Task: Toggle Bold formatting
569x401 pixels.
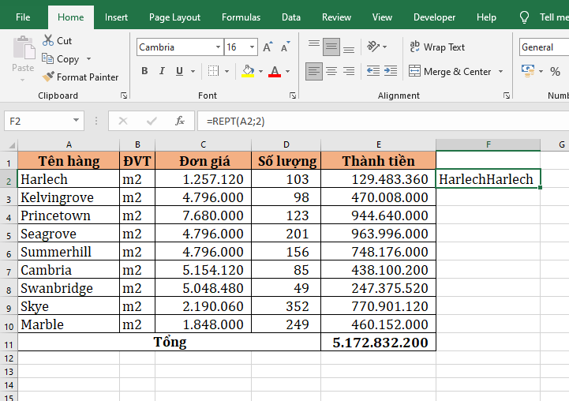Action: 144,72
